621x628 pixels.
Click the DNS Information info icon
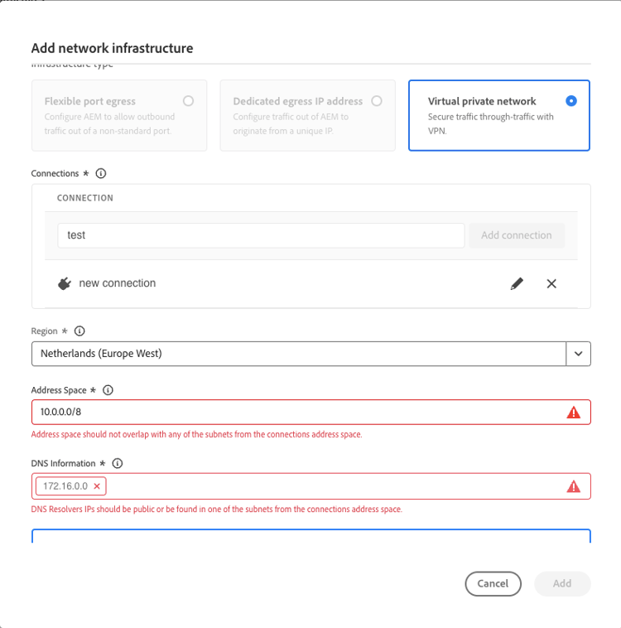tap(118, 464)
